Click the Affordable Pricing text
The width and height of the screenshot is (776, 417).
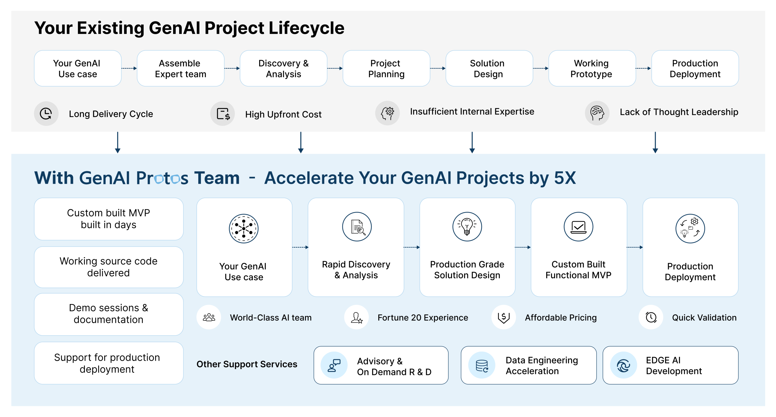click(x=561, y=317)
